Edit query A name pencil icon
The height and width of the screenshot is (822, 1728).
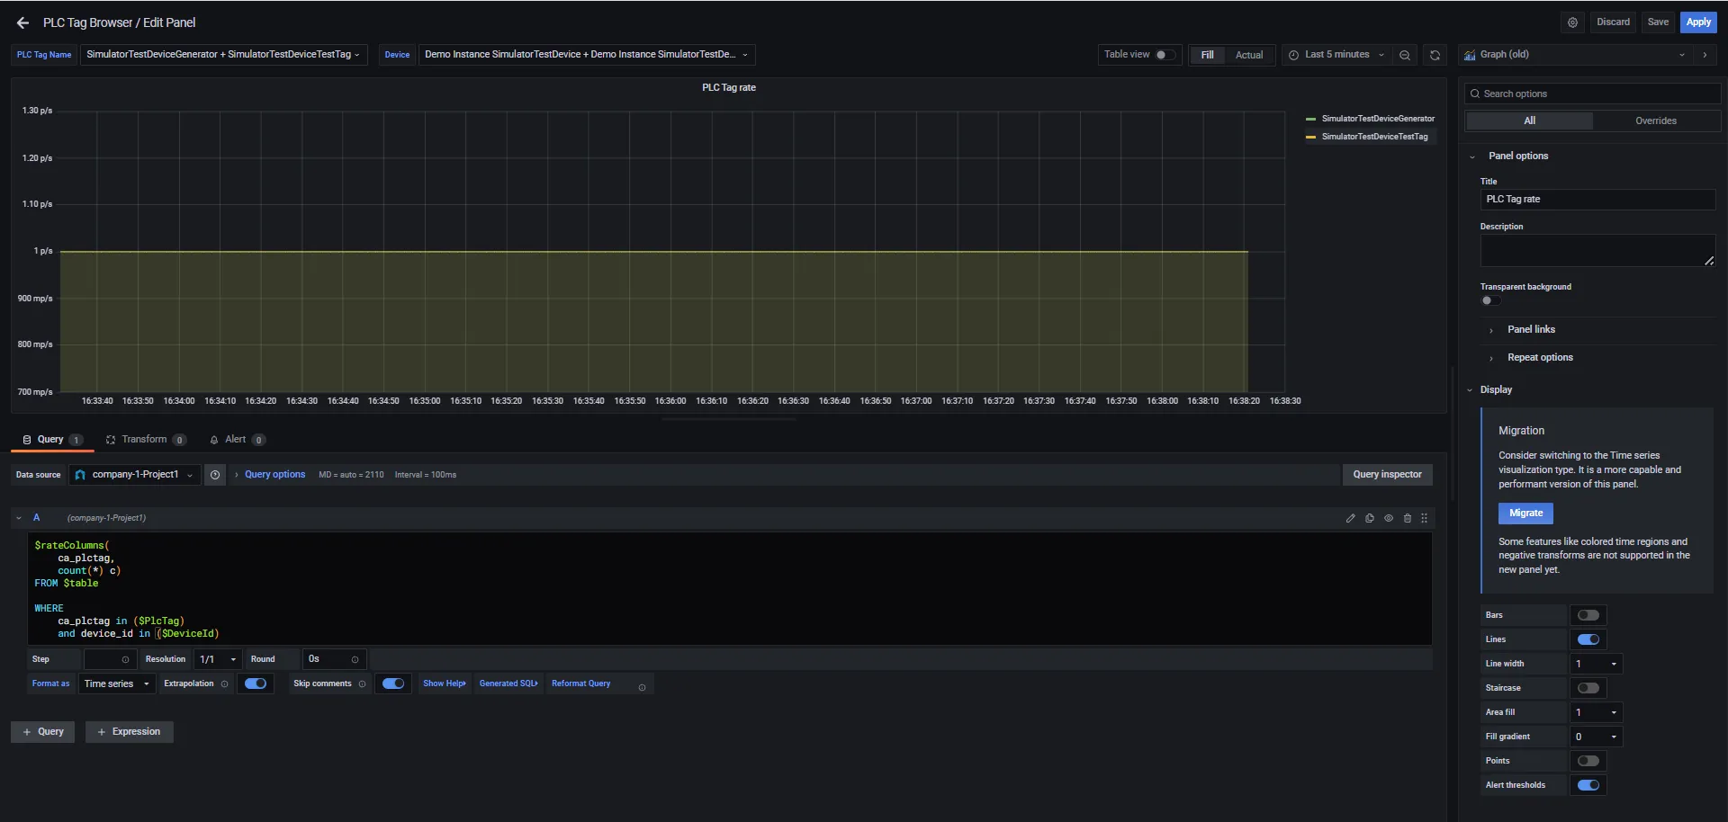click(x=1350, y=518)
